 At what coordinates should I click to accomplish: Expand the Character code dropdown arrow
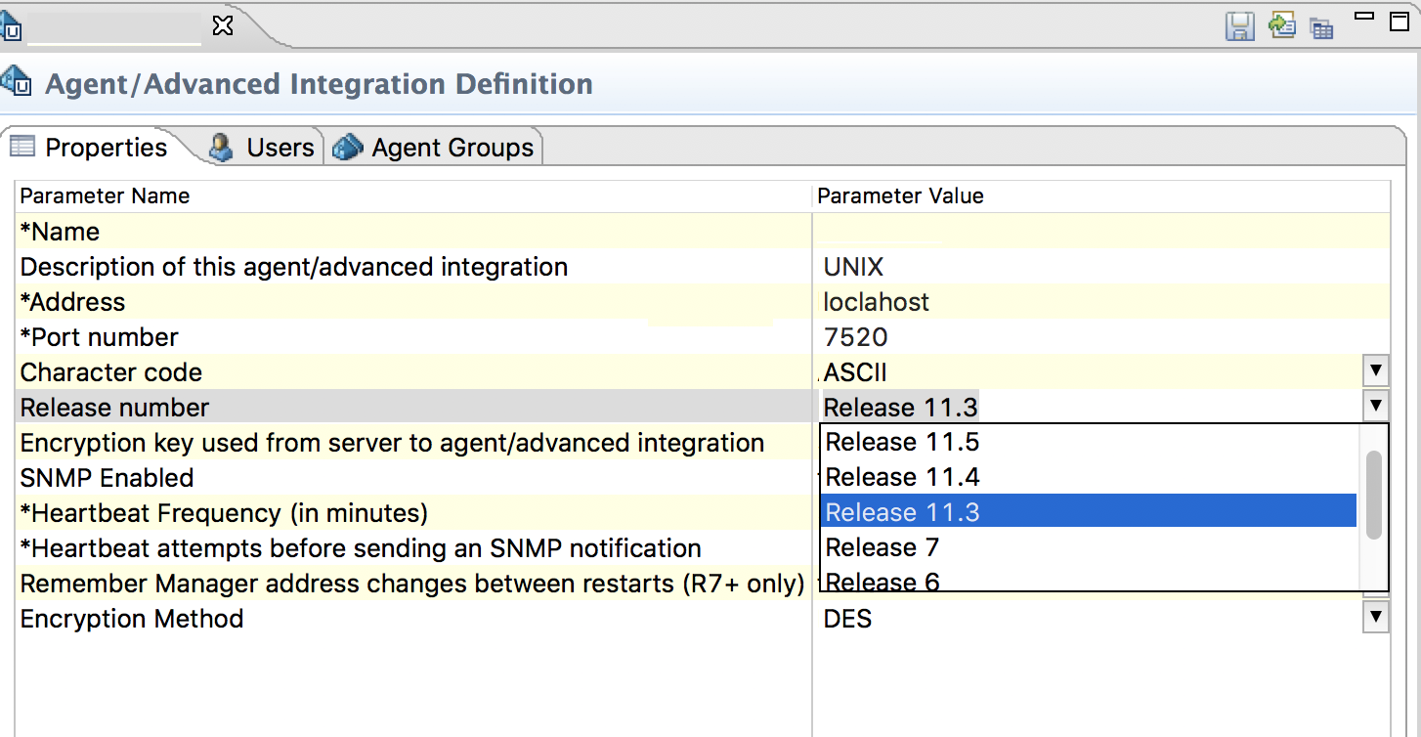(x=1375, y=371)
